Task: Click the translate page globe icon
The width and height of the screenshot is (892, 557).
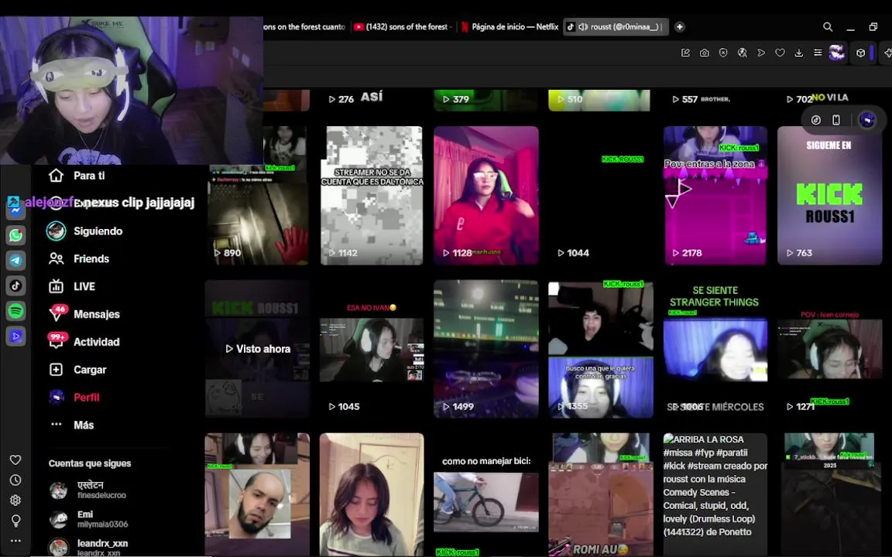Action: [x=743, y=53]
